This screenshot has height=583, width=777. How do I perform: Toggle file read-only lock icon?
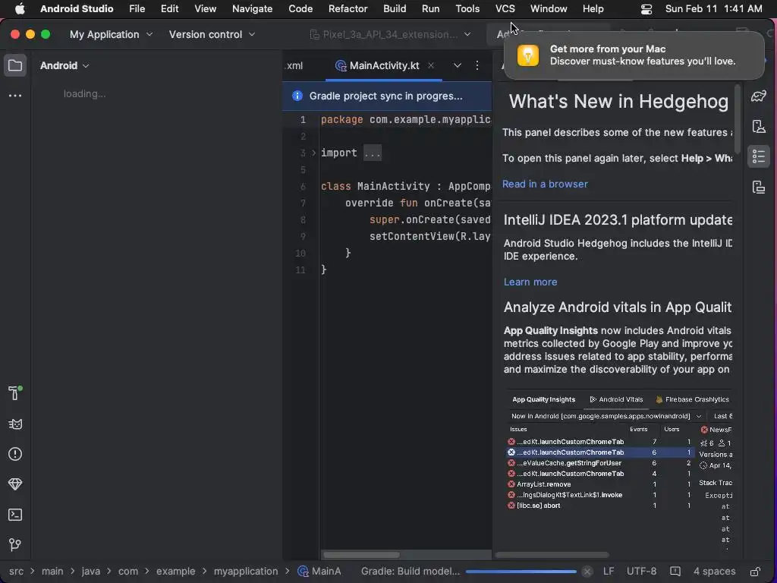[x=755, y=571]
